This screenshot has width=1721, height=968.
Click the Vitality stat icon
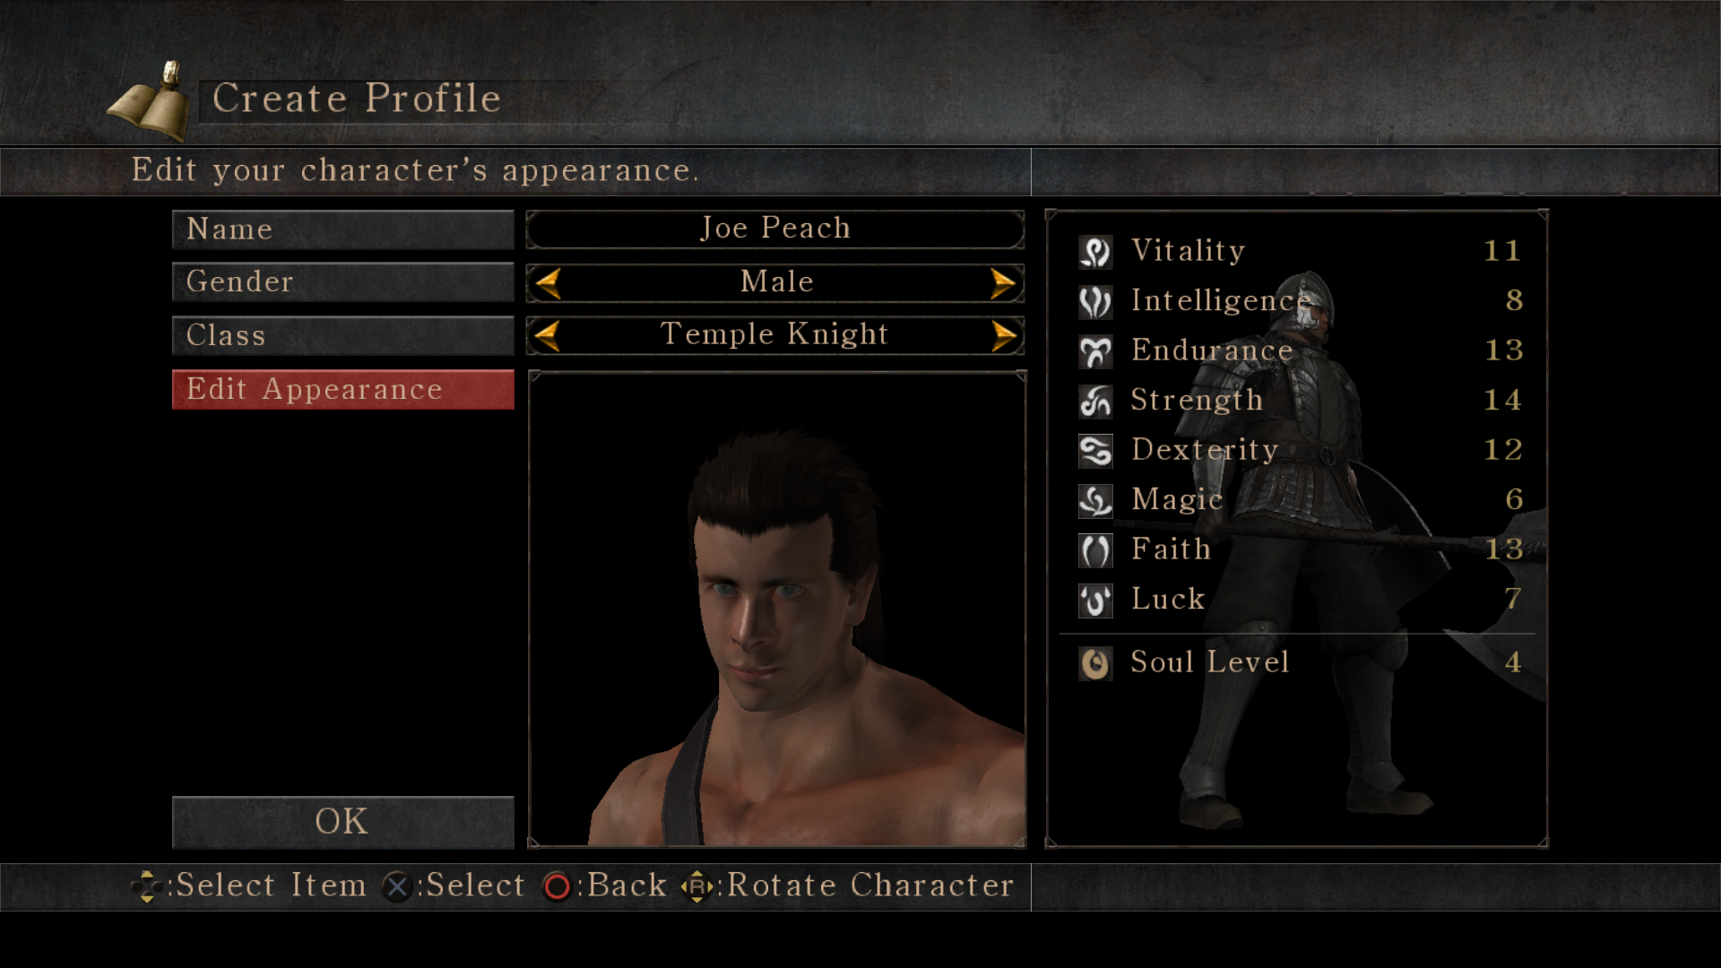(x=1094, y=252)
